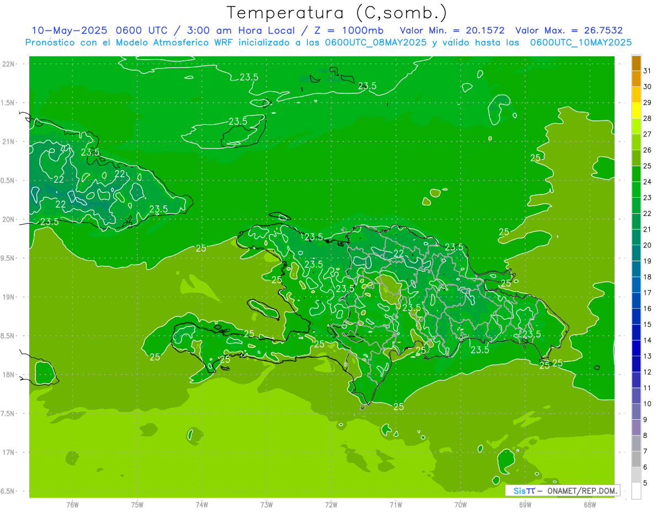662x512 pixels.
Task: Click latitude axis label '21N'
Action: [9, 141]
